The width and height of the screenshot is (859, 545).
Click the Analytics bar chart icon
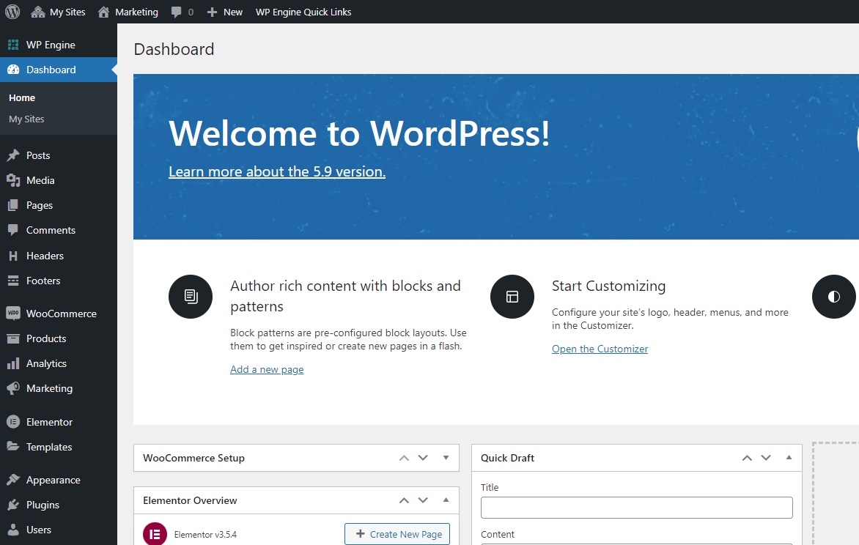13,363
